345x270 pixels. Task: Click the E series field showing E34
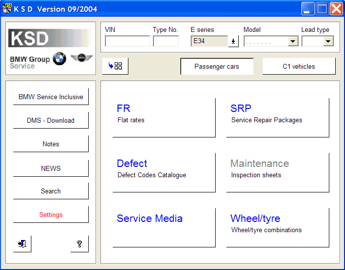(x=209, y=41)
